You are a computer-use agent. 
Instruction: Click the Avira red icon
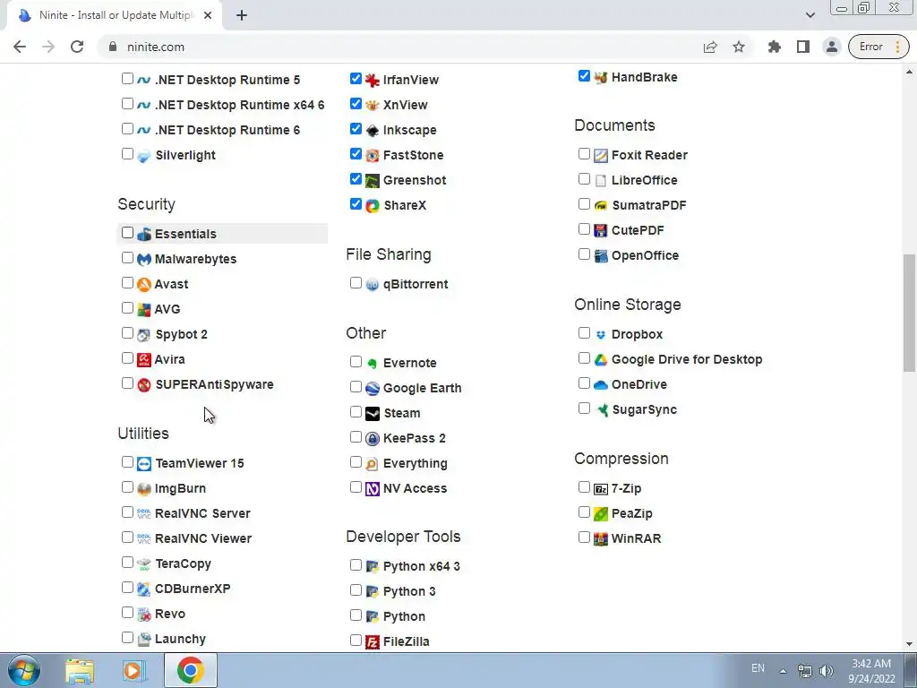point(144,360)
